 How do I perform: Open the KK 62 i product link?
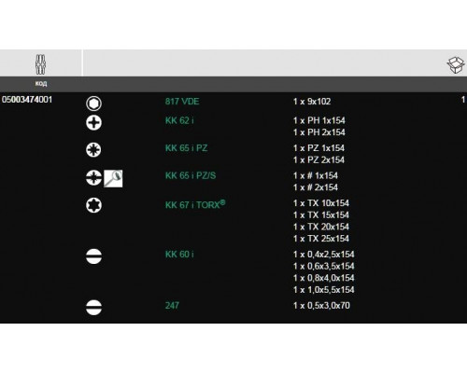[179, 120]
